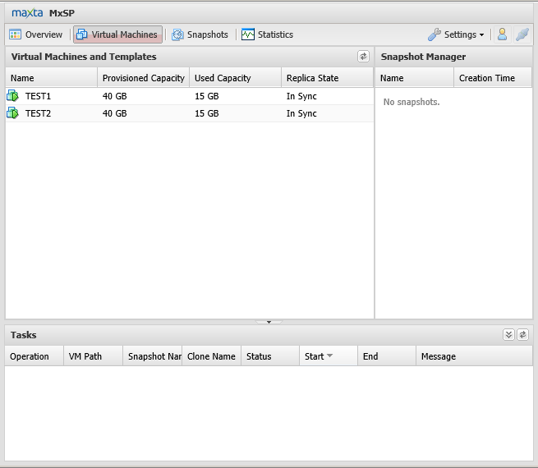Screen dimensions: 538x468
Task: Click TEST1 provisioned capacity 40 GB
Action: click(115, 96)
